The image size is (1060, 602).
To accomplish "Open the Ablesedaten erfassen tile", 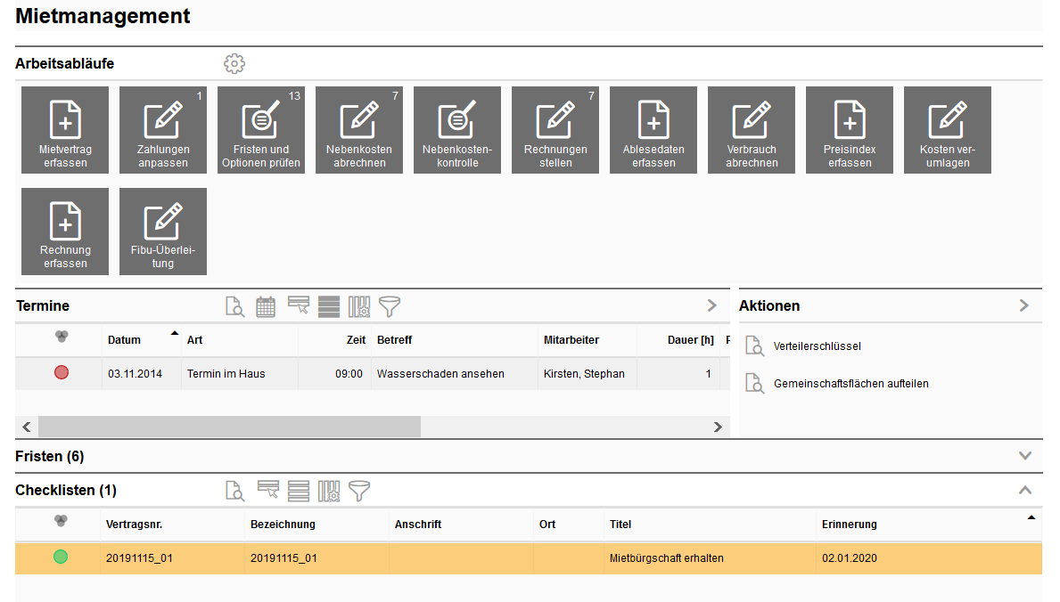I will 653,130.
